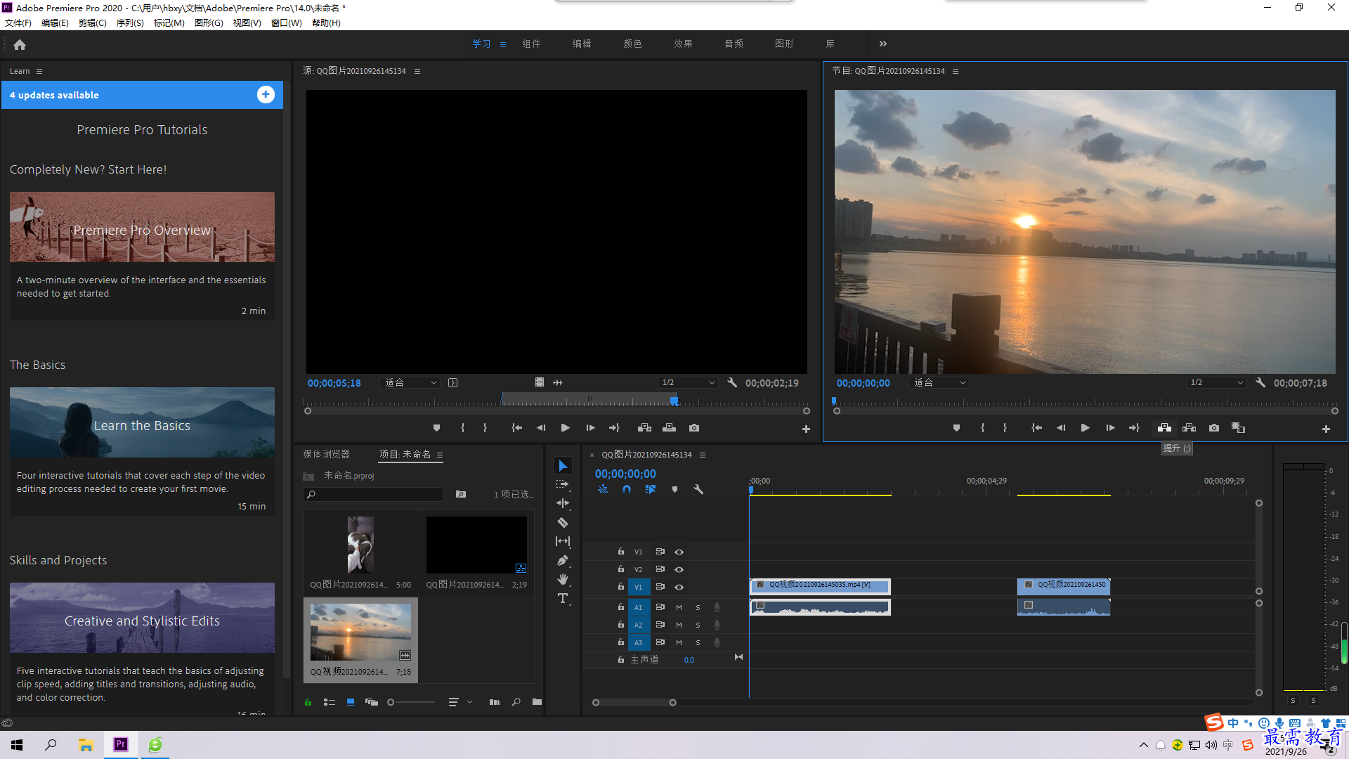This screenshot has width=1349, height=759.
Task: Open 剪辑(C) menu
Action: pyautogui.click(x=93, y=23)
